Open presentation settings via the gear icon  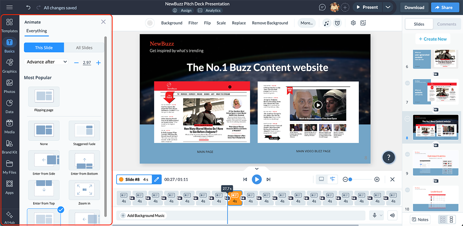[x=353, y=23]
